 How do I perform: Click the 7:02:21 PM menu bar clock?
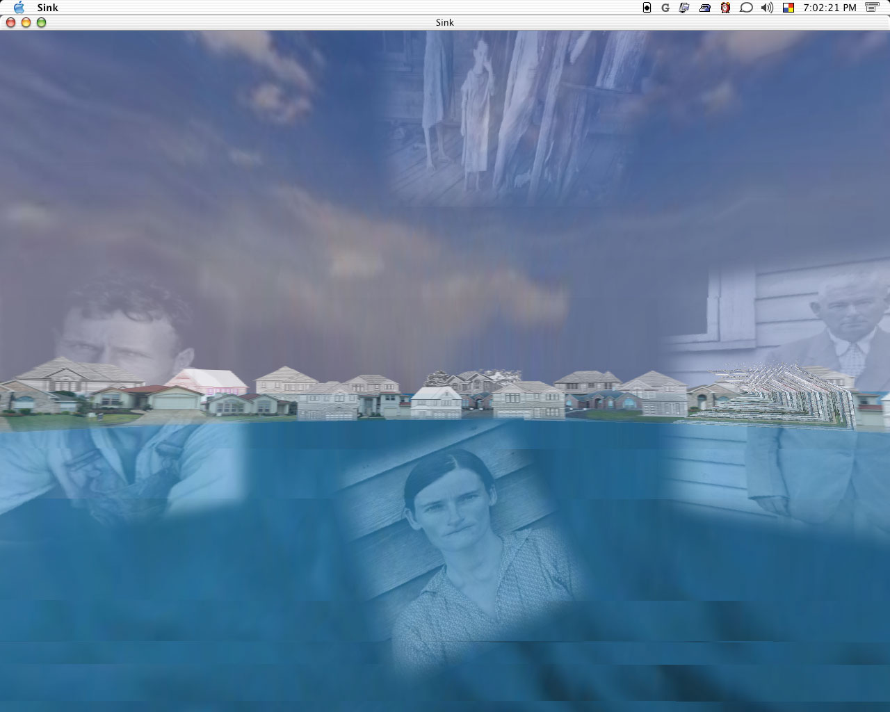pos(830,8)
